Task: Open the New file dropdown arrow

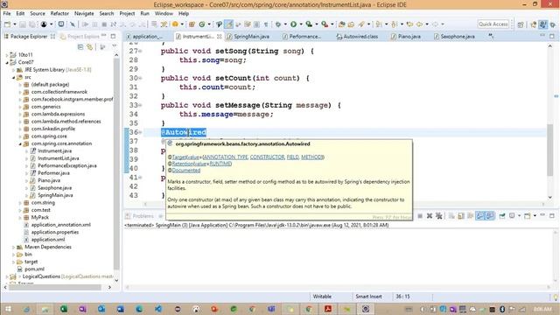Action: (x=14, y=24)
